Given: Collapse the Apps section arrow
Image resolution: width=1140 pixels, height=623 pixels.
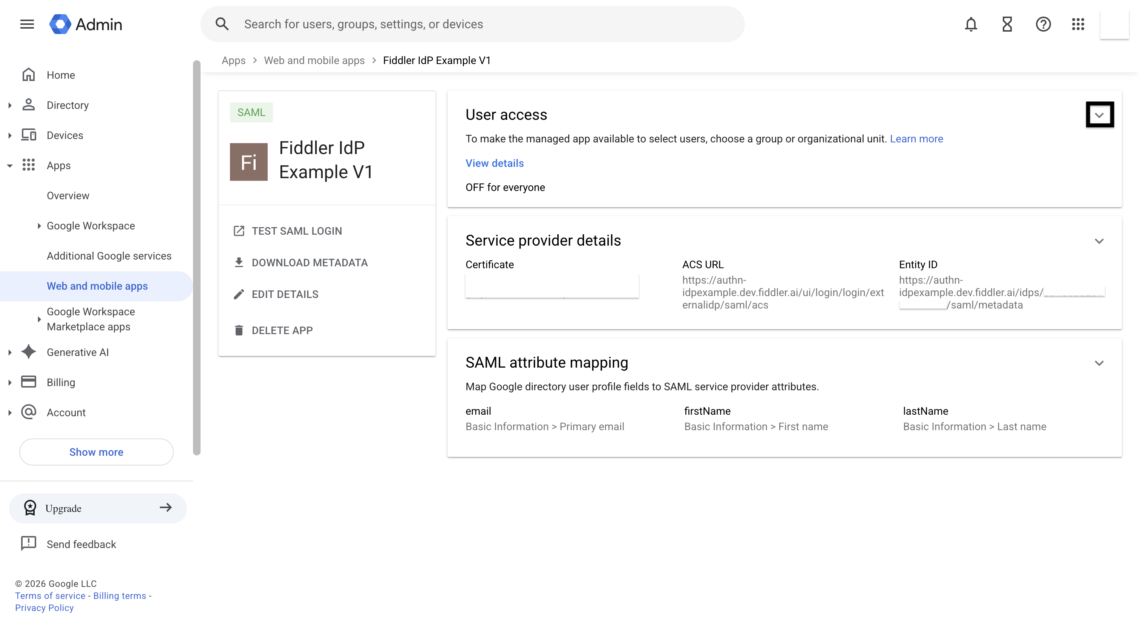Looking at the screenshot, I should 10,166.
